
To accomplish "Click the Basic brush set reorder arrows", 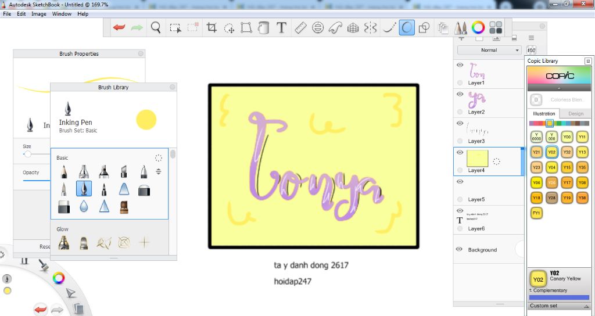I will [159, 171].
